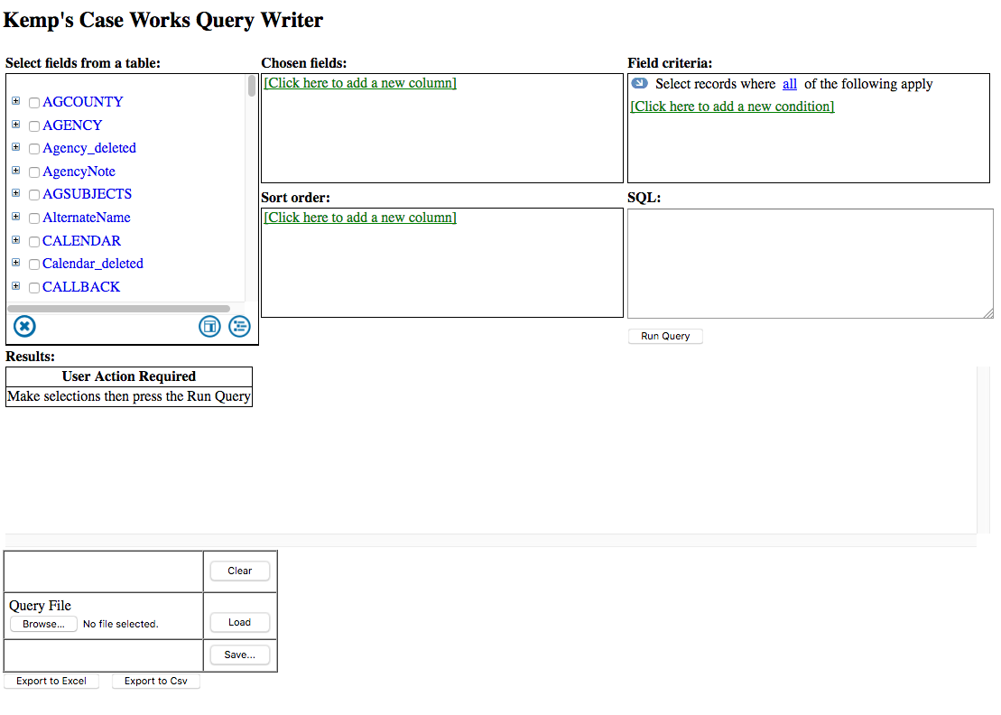Screen dimensions: 1001x715
Task: Expand the Calendar_deleted table node
Action: 15,263
